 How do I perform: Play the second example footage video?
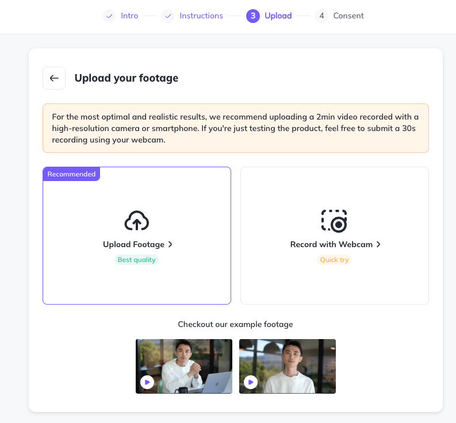coord(251,382)
